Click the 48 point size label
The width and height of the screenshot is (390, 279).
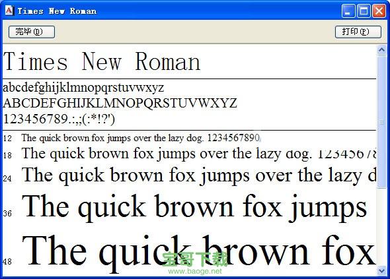coord(7,261)
